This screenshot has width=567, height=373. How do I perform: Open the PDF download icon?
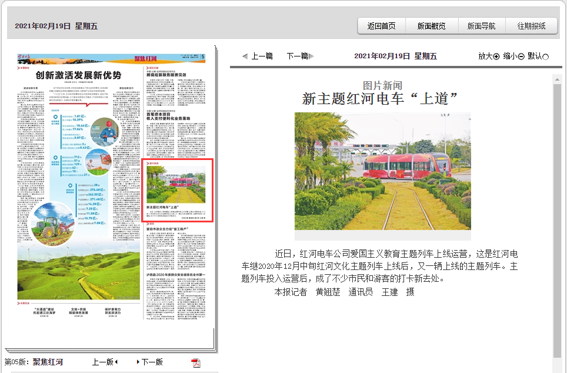pyautogui.click(x=196, y=362)
